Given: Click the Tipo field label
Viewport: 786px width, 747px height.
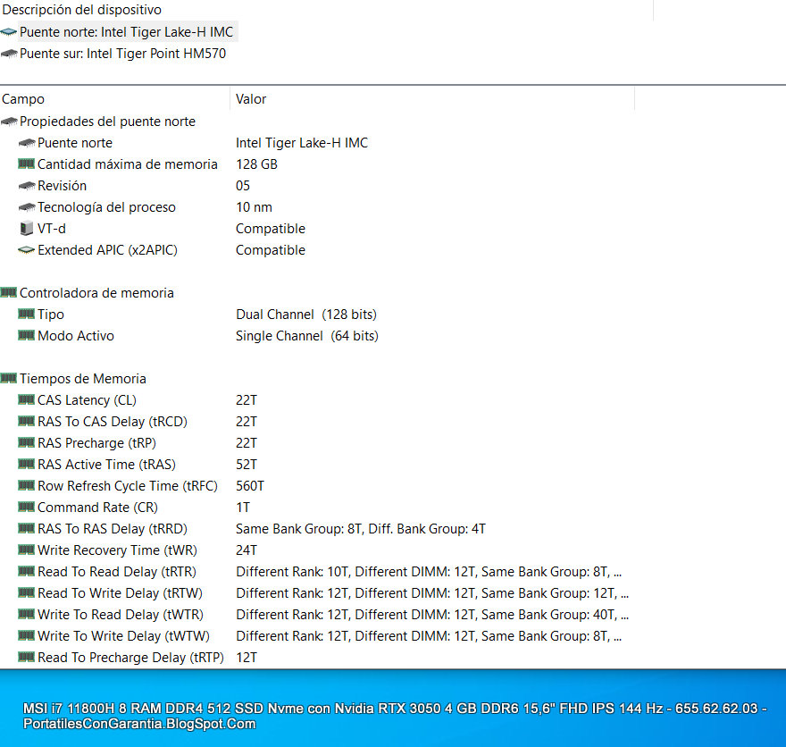Looking at the screenshot, I should pyautogui.click(x=51, y=315).
